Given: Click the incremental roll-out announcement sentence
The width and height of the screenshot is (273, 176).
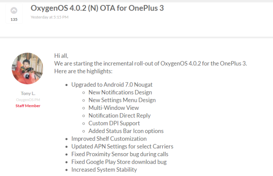Looking at the screenshot, I should click(x=150, y=63).
